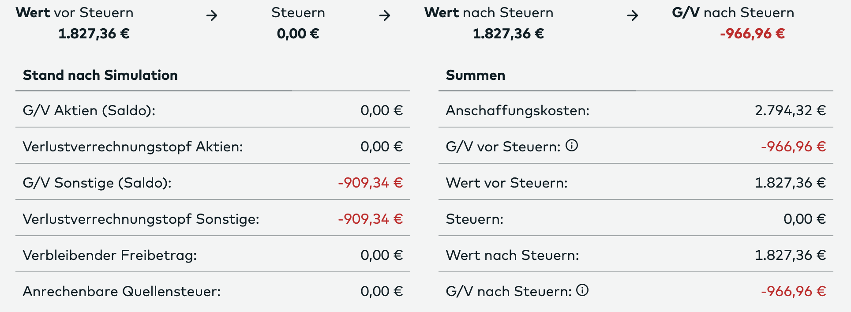The image size is (851, 312).
Task: Click the Verlustverrechnungstopf Sonstige label
Action: coord(141,219)
